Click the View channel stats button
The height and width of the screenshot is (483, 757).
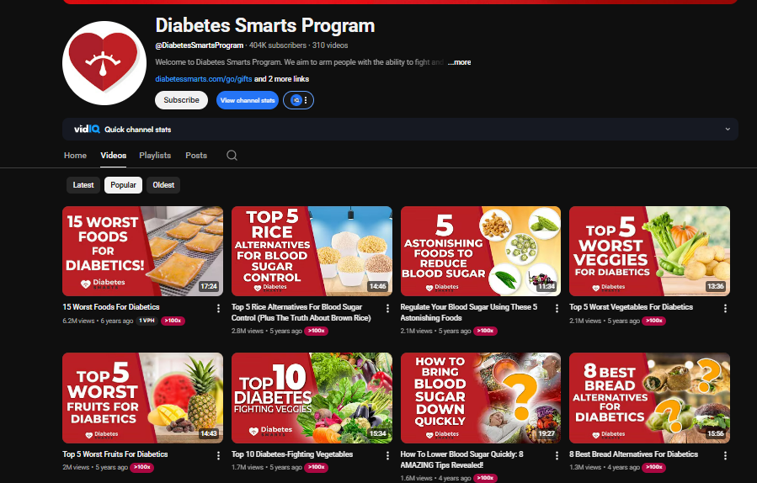click(247, 100)
